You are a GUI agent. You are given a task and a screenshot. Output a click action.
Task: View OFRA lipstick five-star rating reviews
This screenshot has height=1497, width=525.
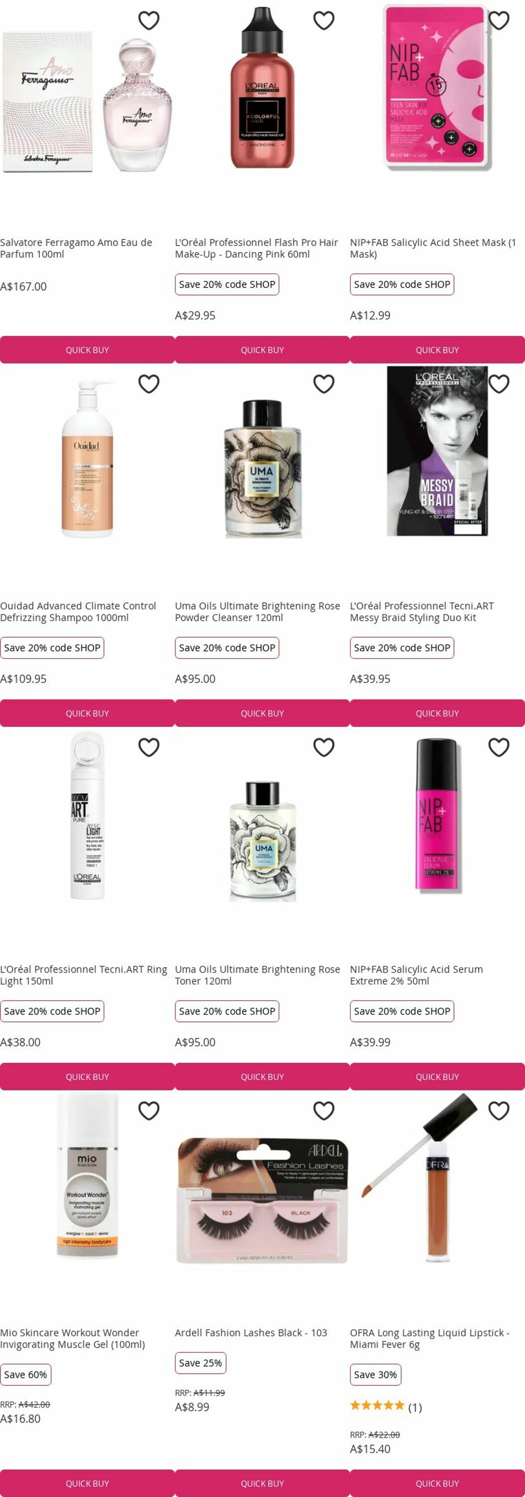[385, 1407]
